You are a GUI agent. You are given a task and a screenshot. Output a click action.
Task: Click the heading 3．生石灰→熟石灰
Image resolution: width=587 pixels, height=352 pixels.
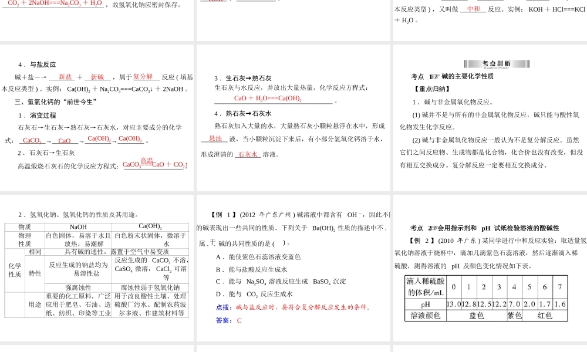coord(243,78)
